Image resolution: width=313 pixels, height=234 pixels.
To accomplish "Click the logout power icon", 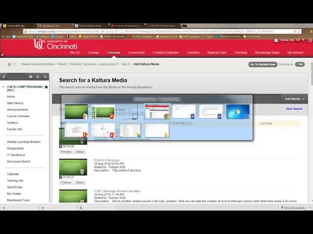I will (310, 40).
